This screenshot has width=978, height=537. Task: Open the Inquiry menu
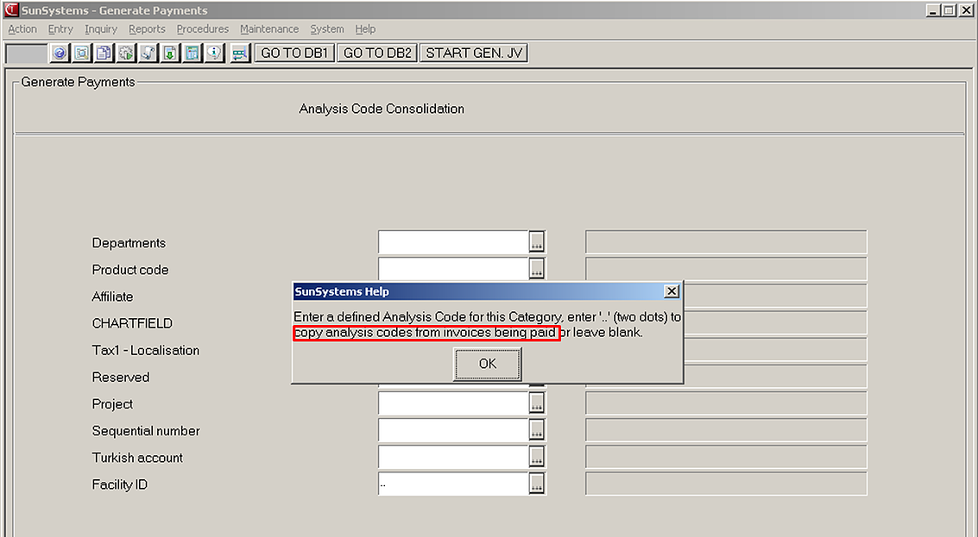(101, 29)
